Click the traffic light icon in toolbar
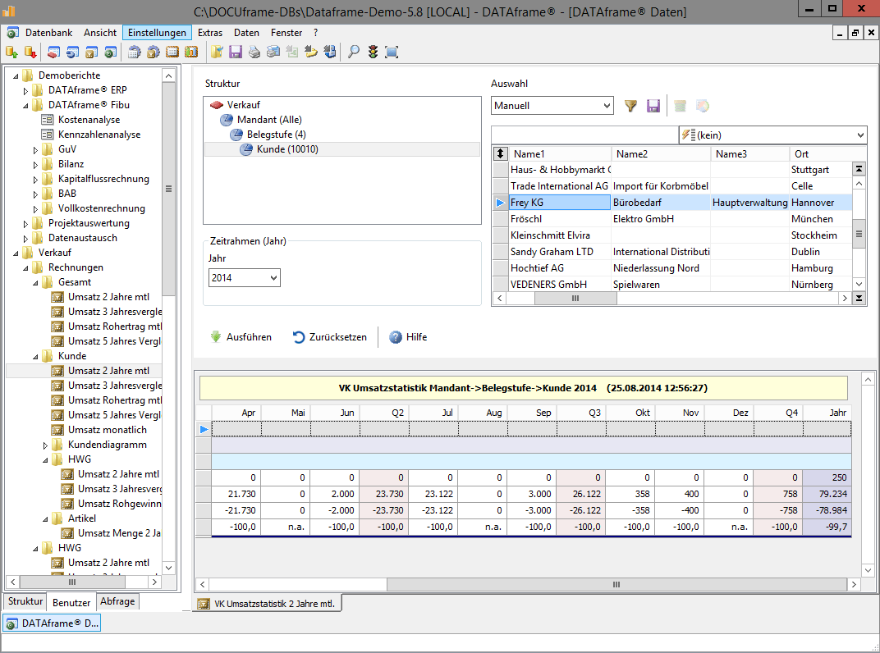The height and width of the screenshot is (653, 880). pyautogui.click(x=373, y=52)
